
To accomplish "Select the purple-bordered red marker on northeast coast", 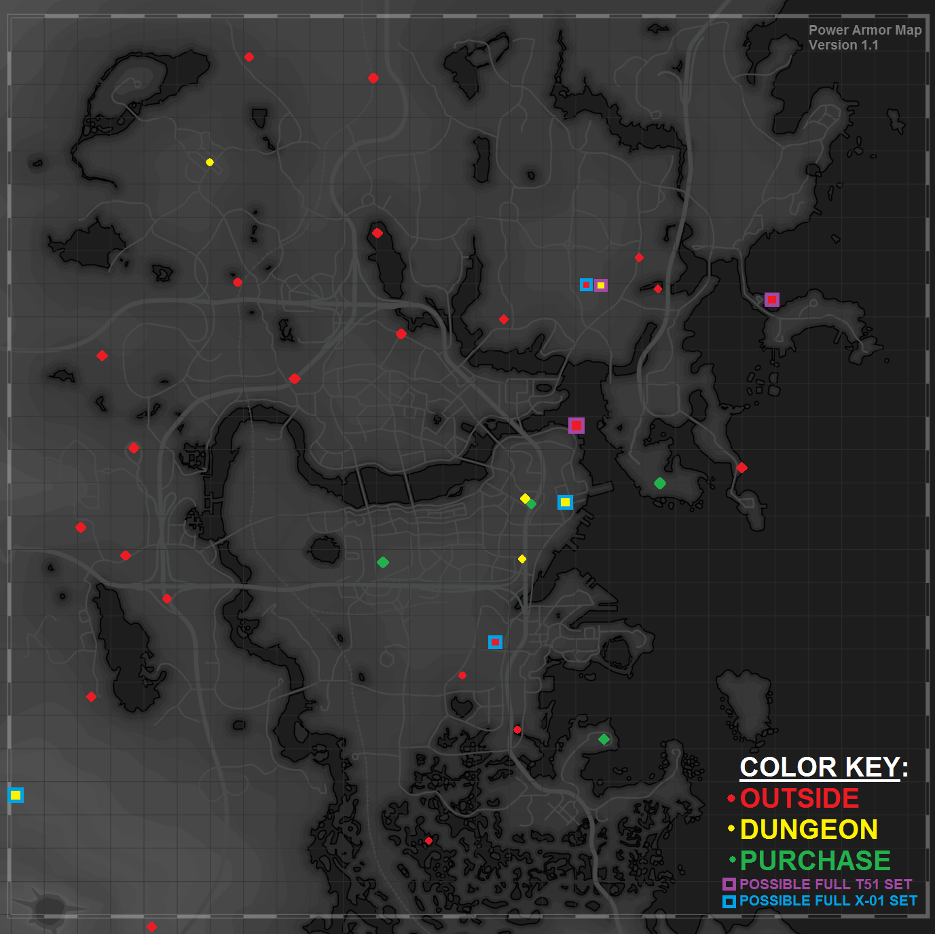I will [772, 300].
